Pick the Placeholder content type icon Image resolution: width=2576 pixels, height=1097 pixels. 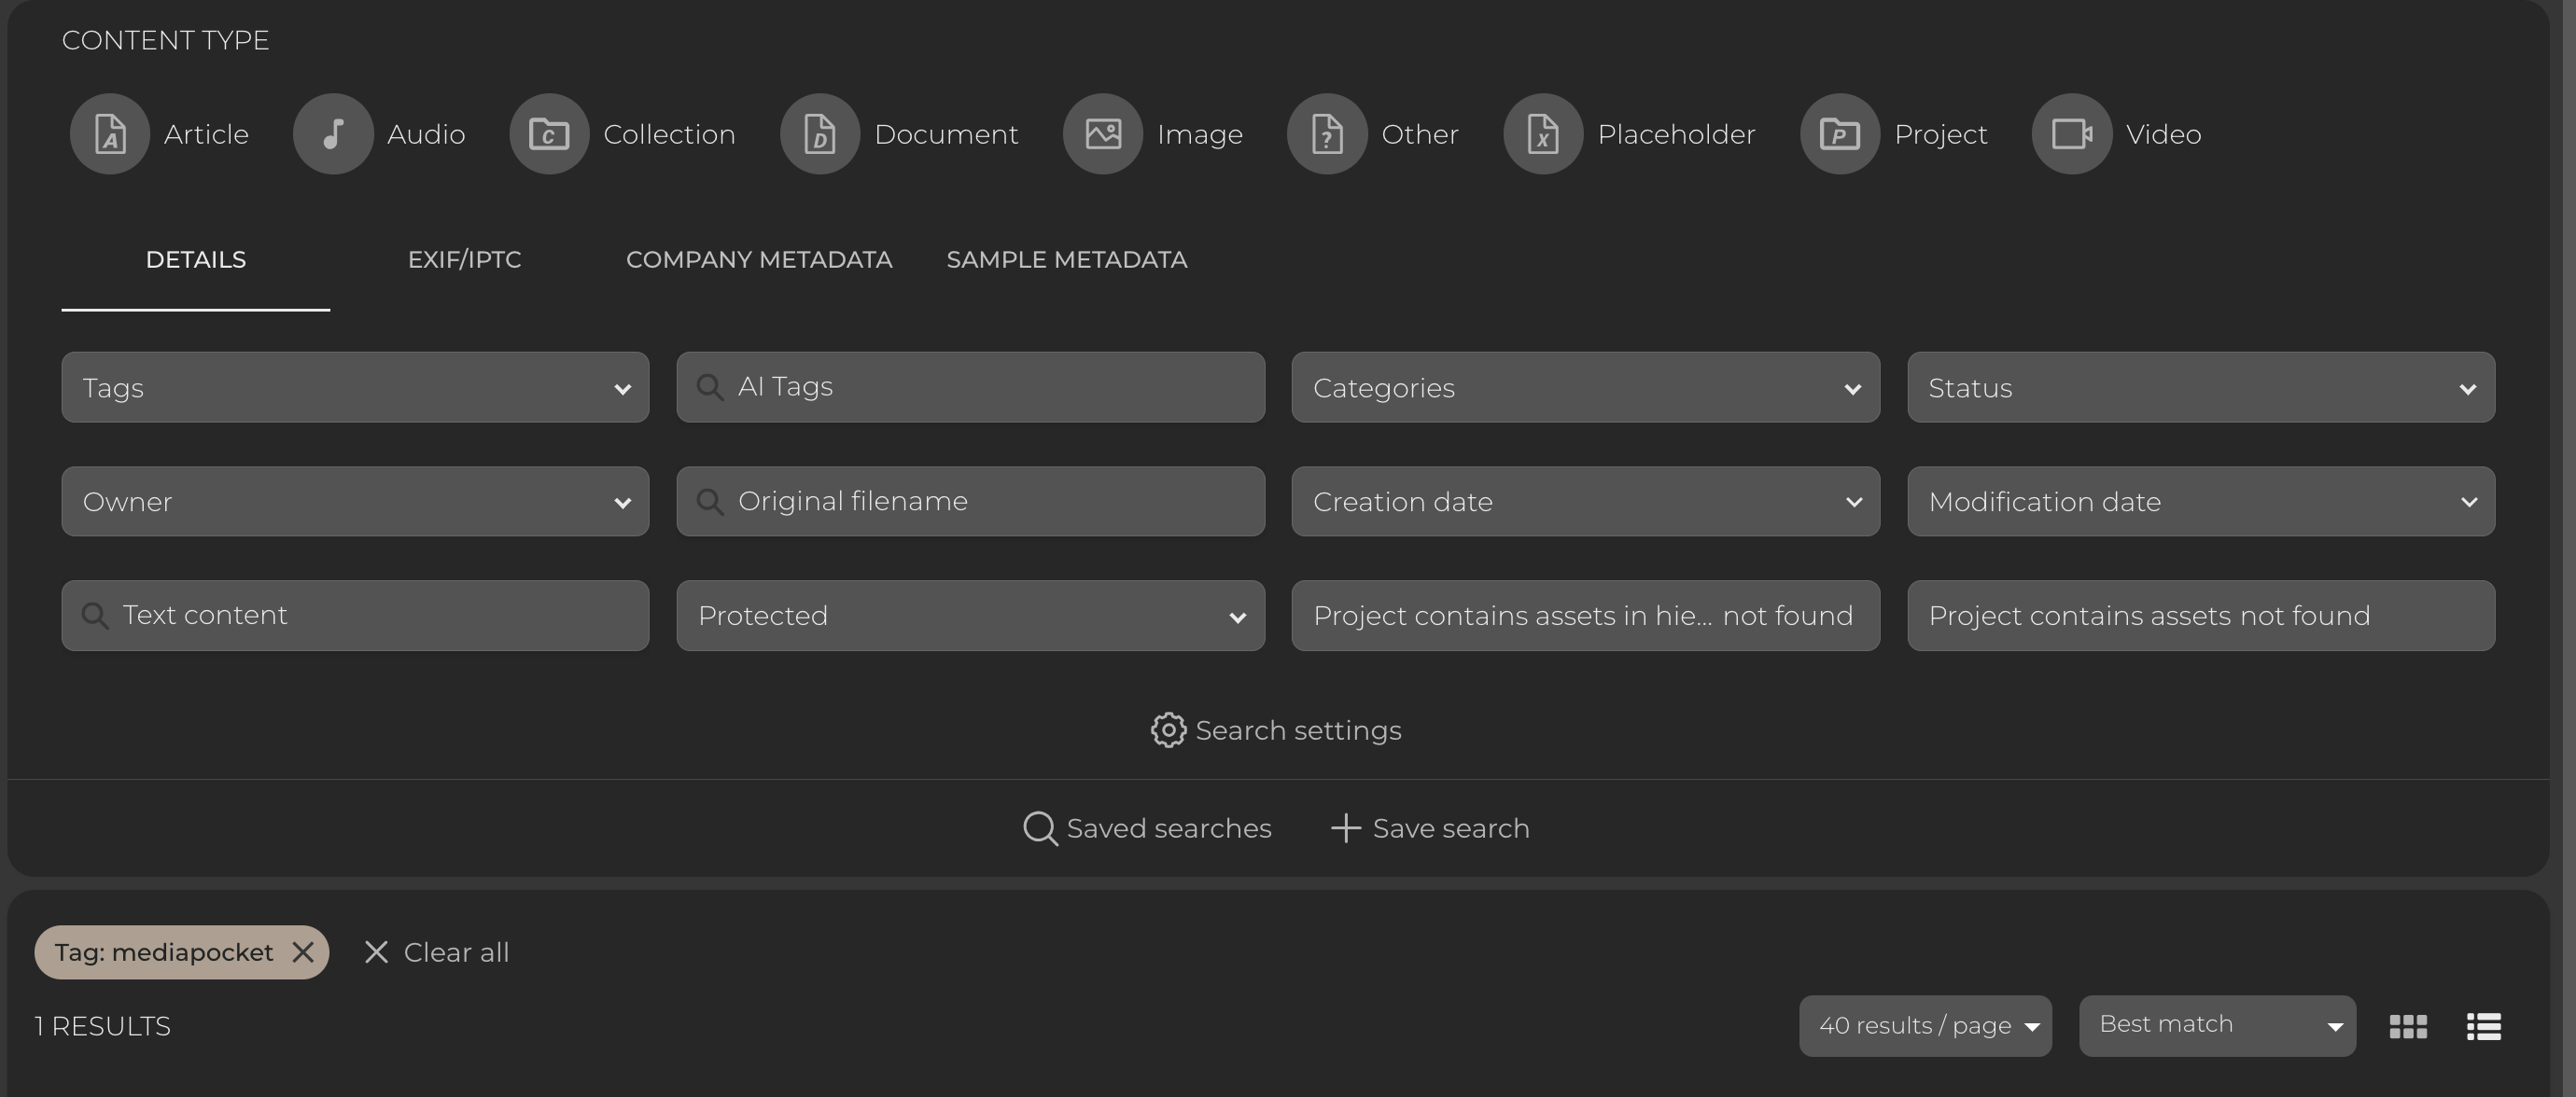pyautogui.click(x=1543, y=134)
